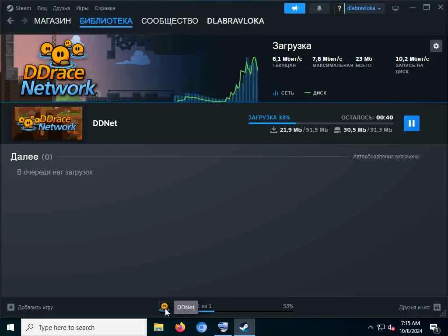
Task: Click the DDNet icon in bottom status bar
Action: click(164, 307)
